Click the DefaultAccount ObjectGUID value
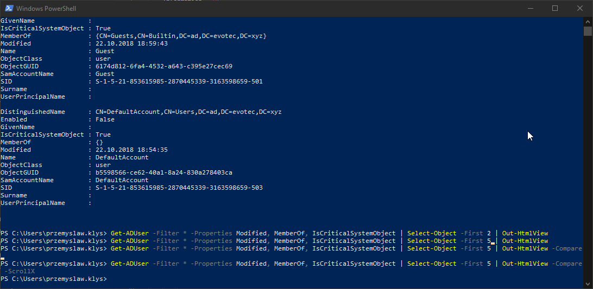The image size is (593, 289). point(163,172)
